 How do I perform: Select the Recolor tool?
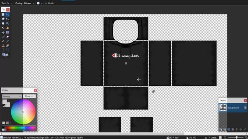click(7, 46)
